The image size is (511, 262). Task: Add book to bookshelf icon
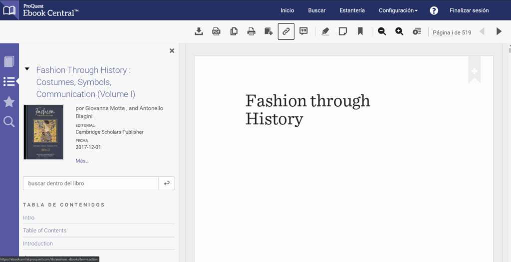point(268,31)
